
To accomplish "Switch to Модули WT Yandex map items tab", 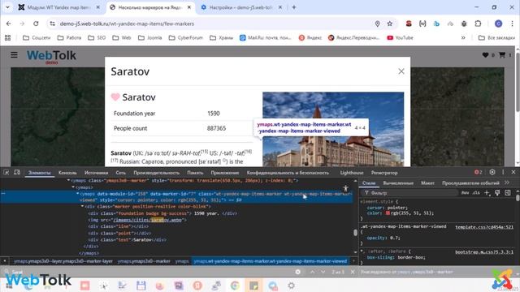I will tap(59, 7).
